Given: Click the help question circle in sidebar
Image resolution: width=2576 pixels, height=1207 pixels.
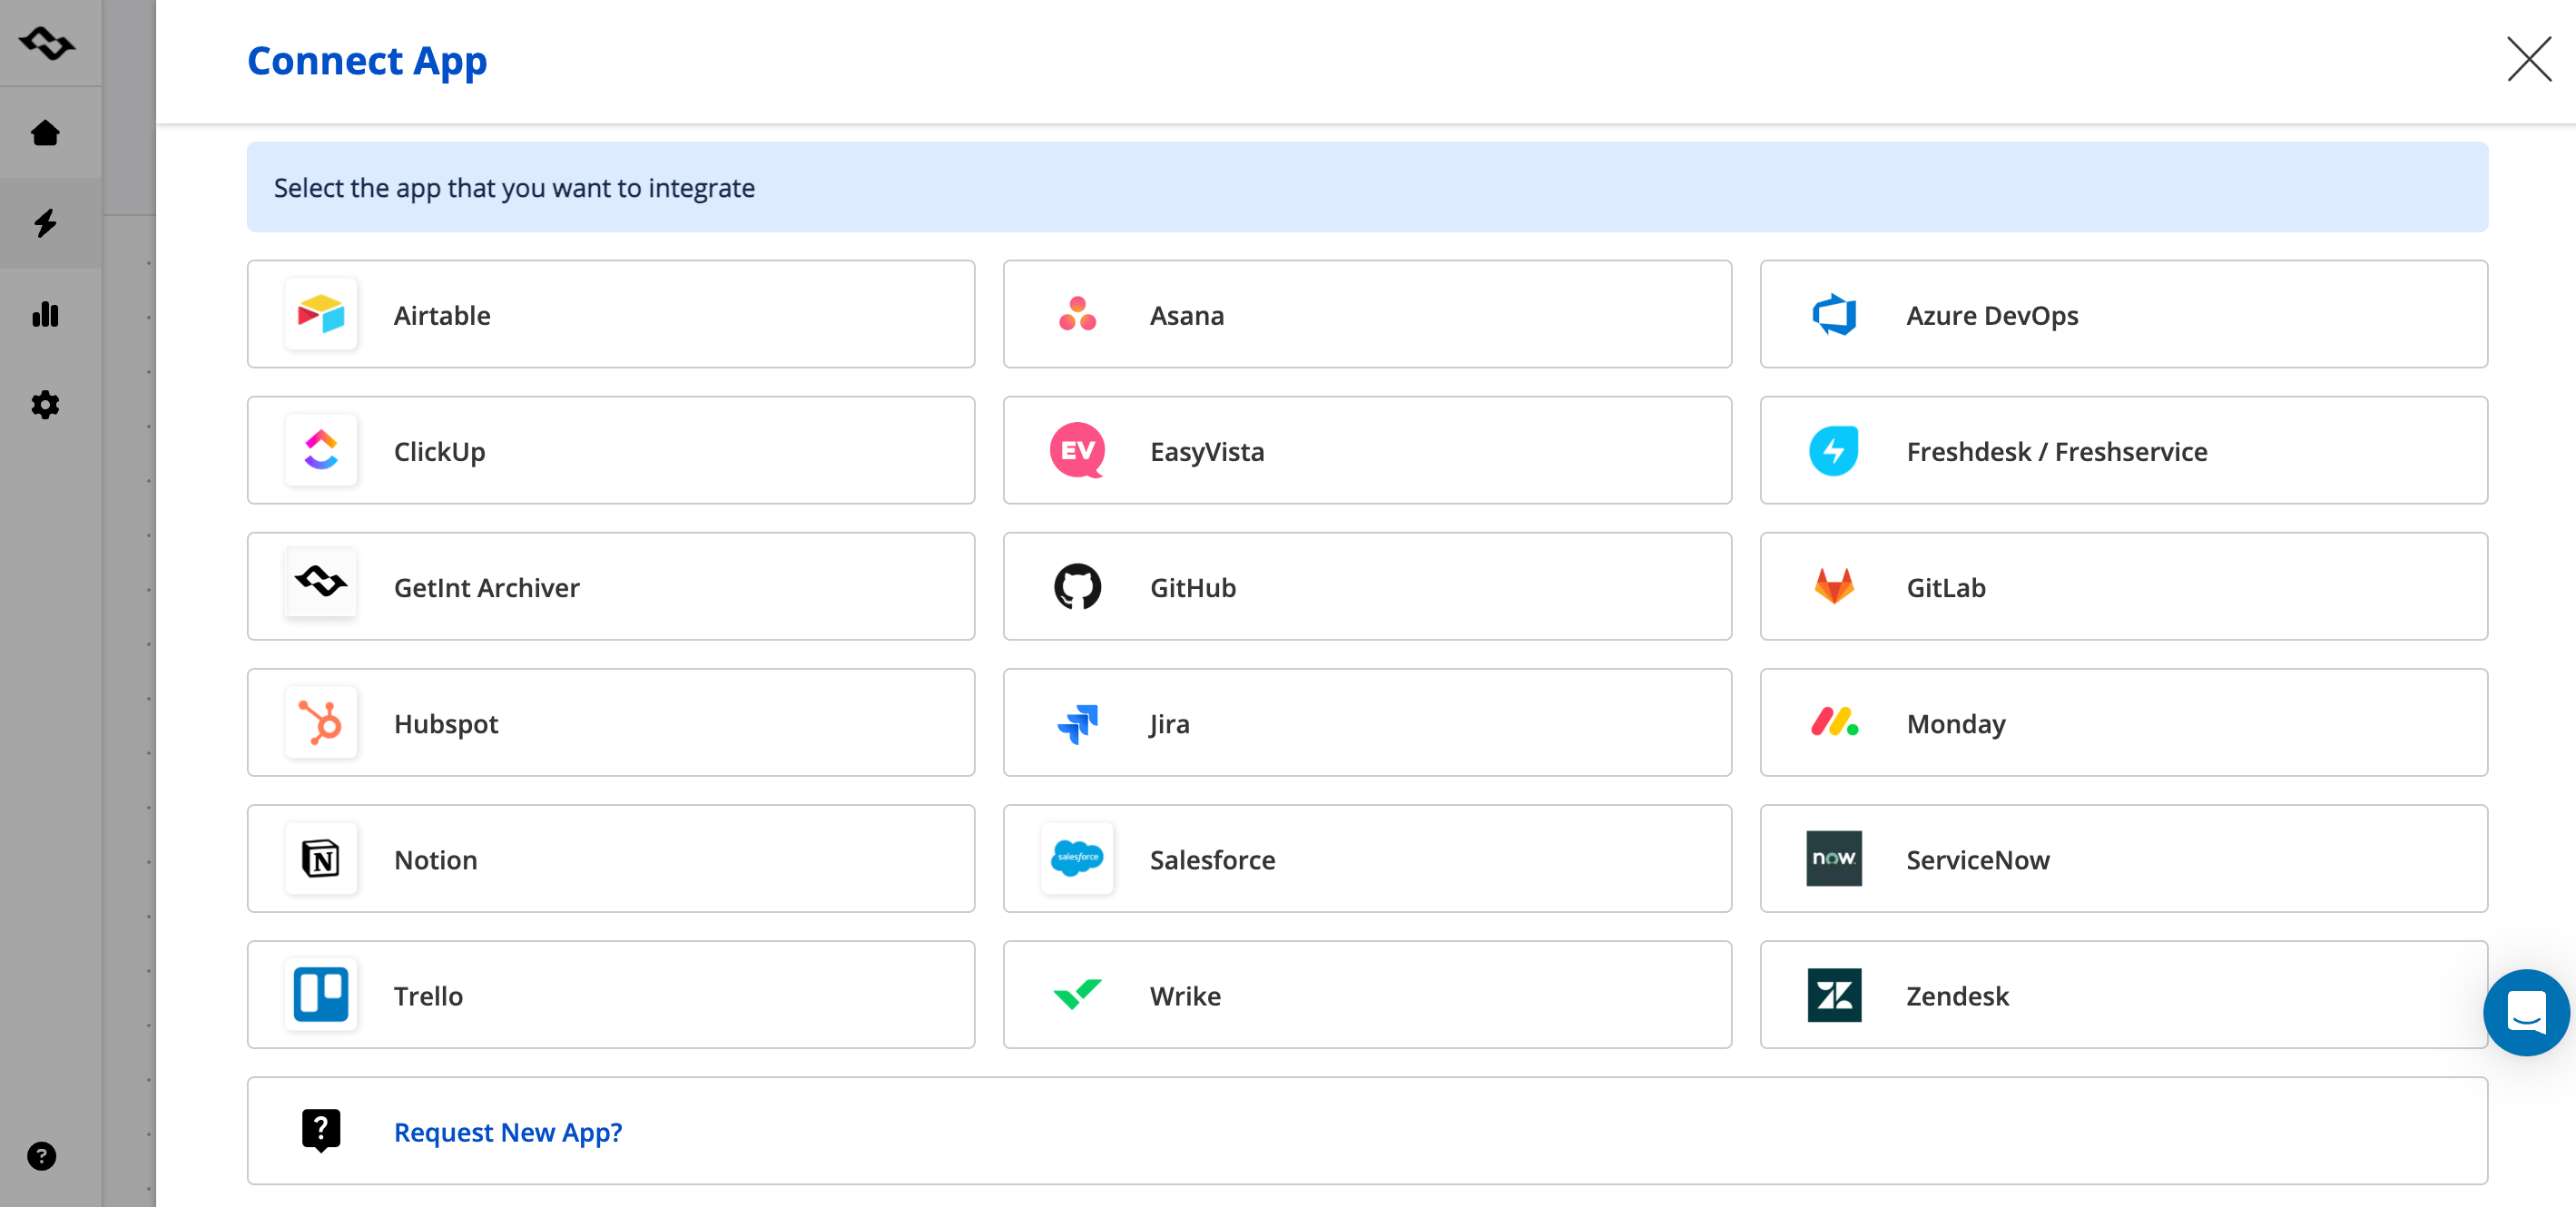Looking at the screenshot, I should click(41, 1156).
